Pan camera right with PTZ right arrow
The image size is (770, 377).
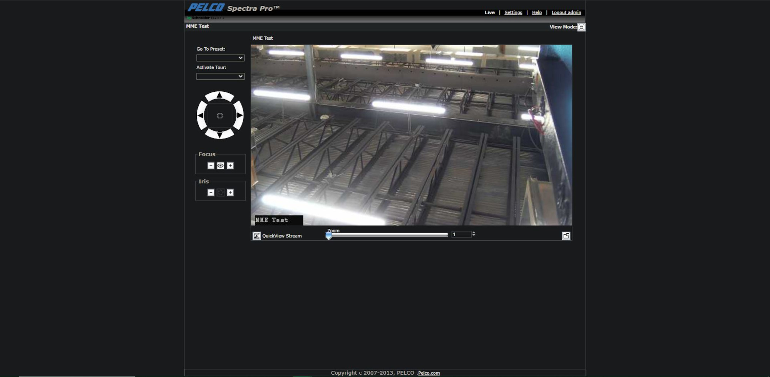coord(239,115)
